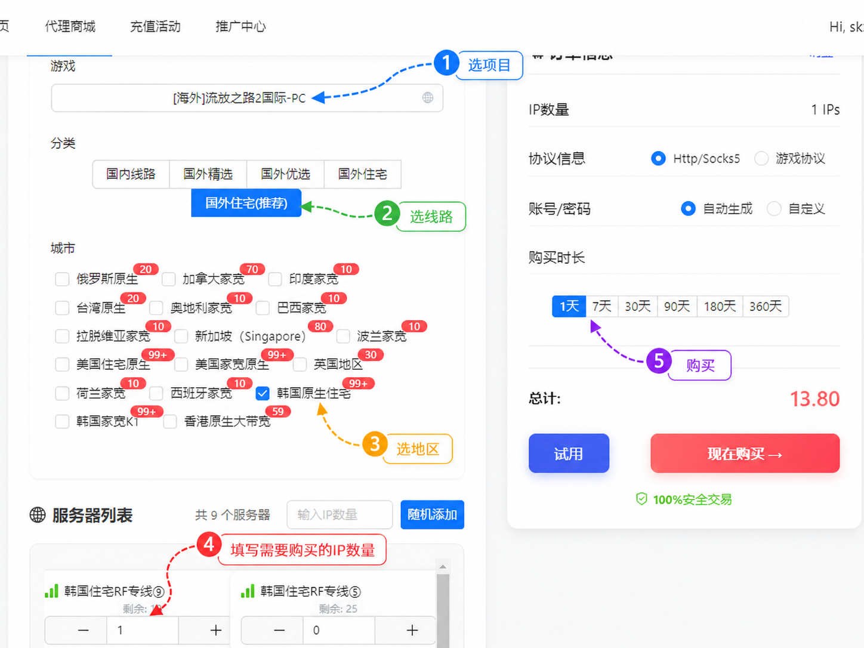Select the 7天 purchase duration
Screen dimensions: 864x648
(602, 306)
